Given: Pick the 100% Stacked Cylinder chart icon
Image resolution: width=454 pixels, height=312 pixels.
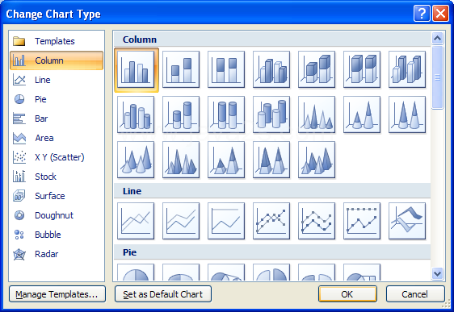Looking at the screenshot, I should (x=226, y=114).
